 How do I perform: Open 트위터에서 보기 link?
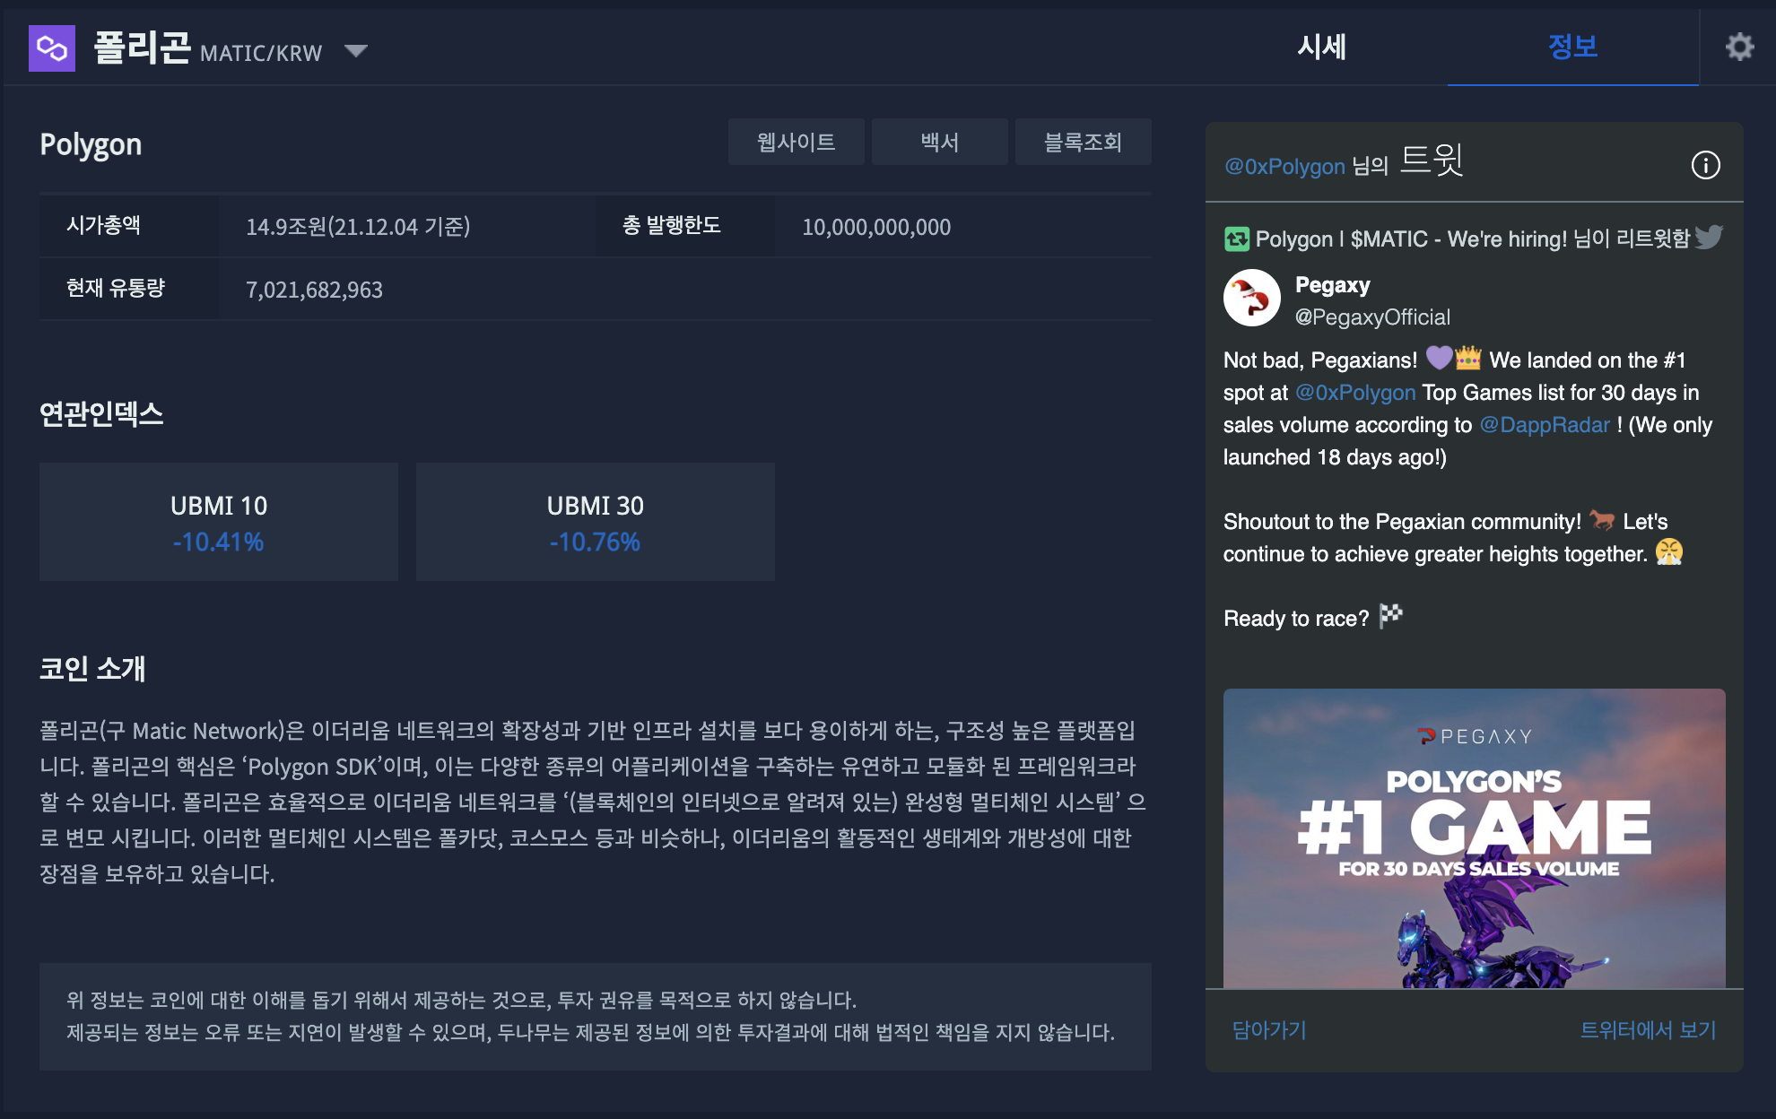tap(1648, 1030)
